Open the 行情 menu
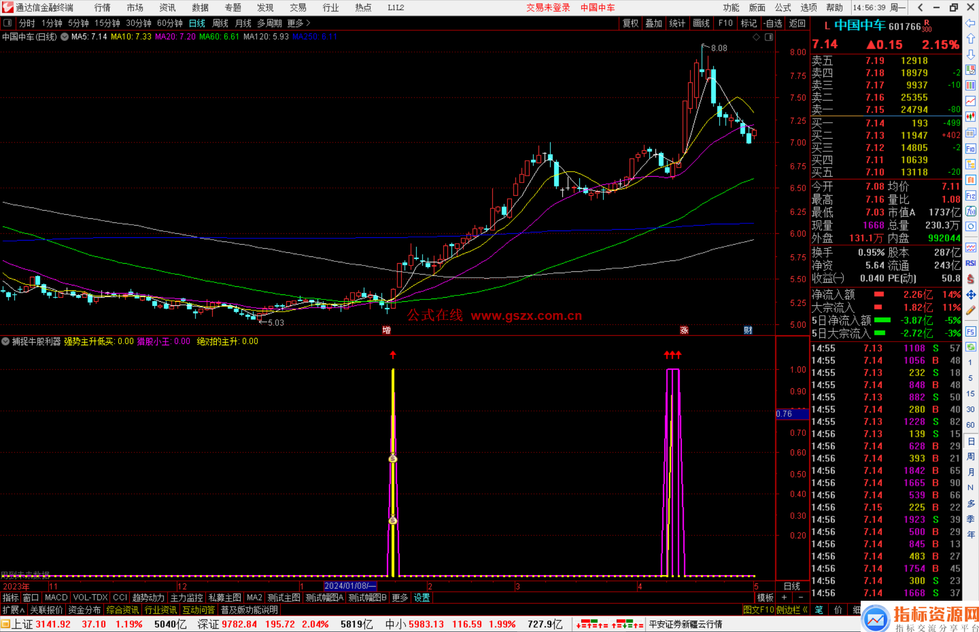 [102, 7]
